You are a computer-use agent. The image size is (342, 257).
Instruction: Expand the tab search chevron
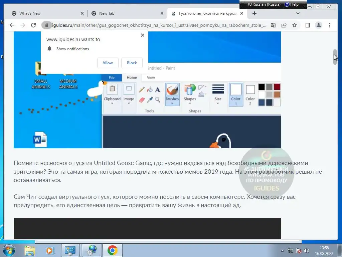tap(298, 13)
